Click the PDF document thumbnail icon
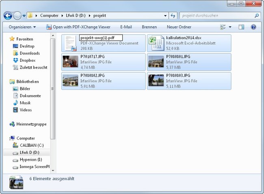 70,43
